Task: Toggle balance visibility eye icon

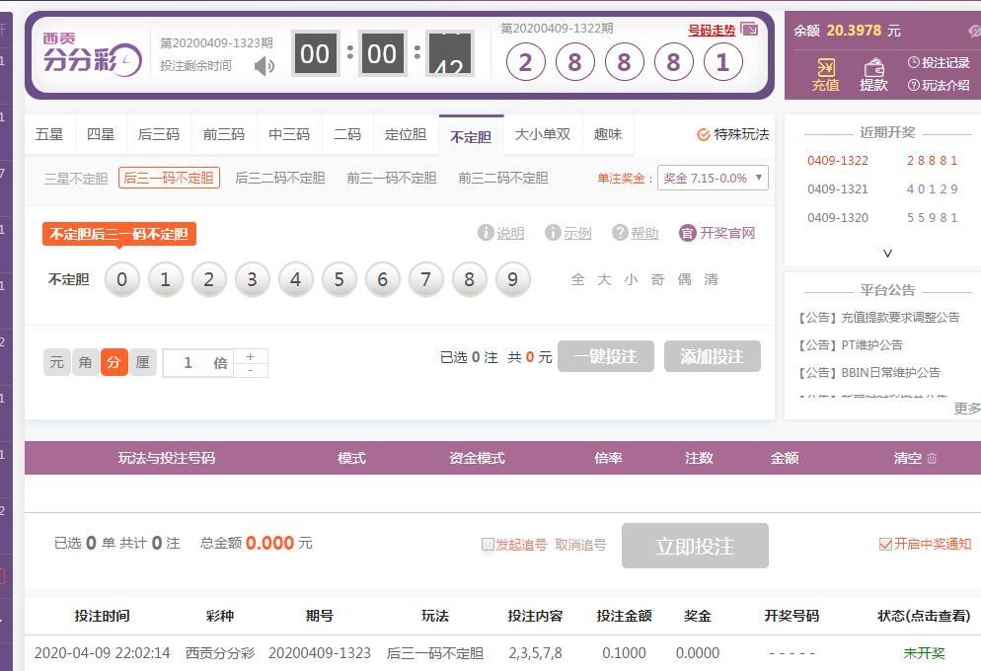Action: tap(974, 30)
